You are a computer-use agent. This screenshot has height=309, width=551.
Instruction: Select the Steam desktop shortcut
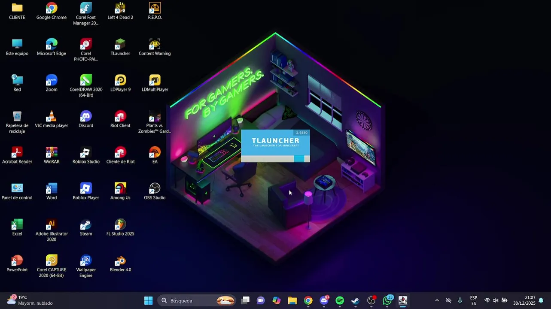pyautogui.click(x=86, y=227)
